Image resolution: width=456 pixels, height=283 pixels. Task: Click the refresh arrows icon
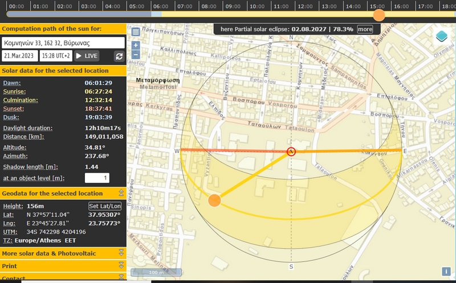(x=119, y=56)
